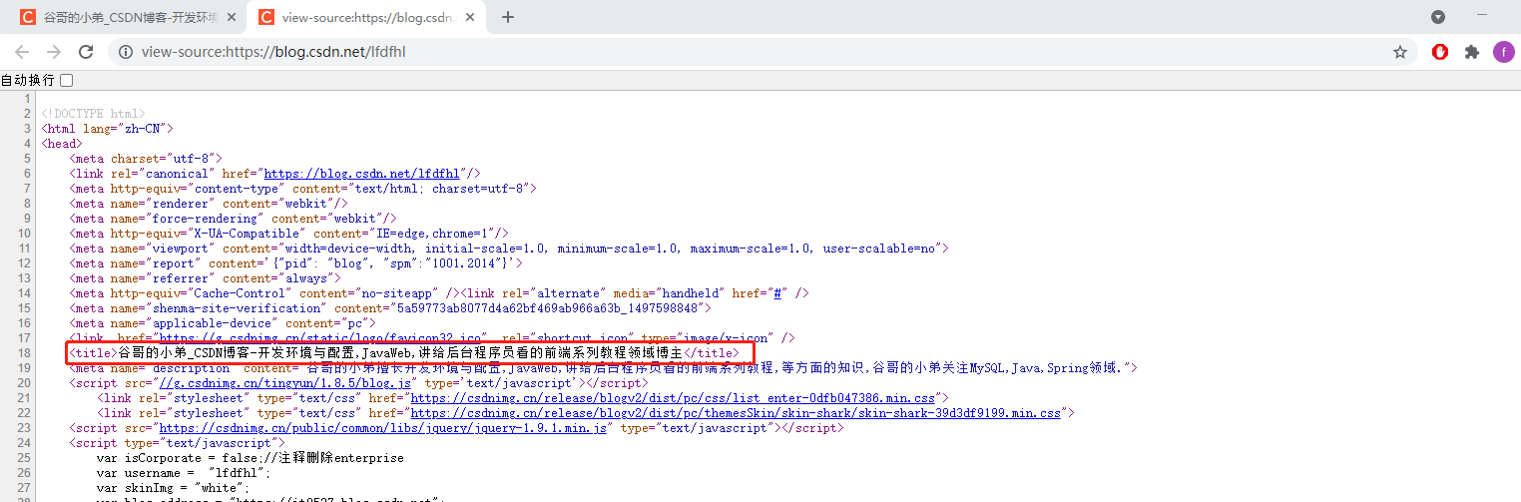This screenshot has width=1521, height=502.
Task: Toggle the 自动换行 line wrap checkbox
Action: click(x=66, y=80)
